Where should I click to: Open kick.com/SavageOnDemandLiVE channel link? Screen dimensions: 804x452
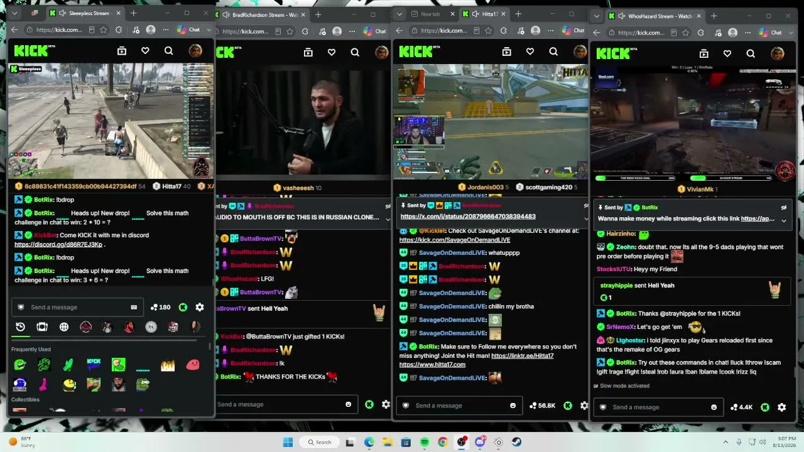click(455, 240)
